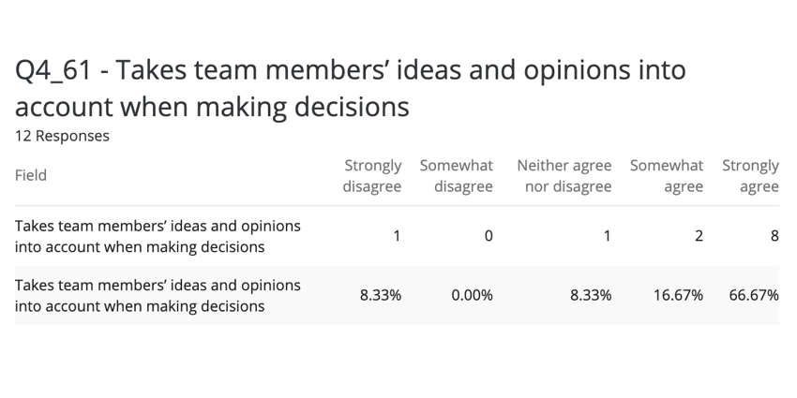
Task: Click the Neither agree nor disagree 8.33% cell
Action: pos(591,295)
